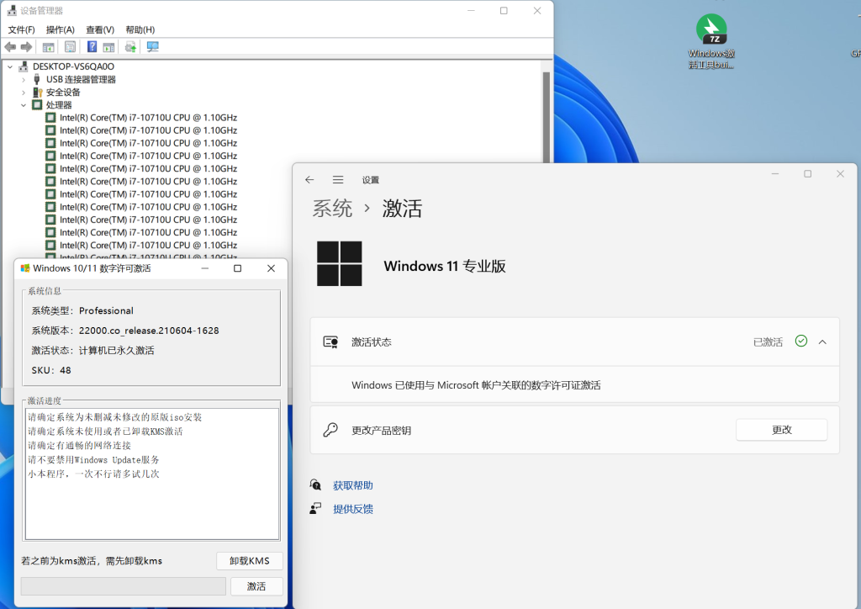Click the 请确定有通畅的网络连接 log line
Viewport: 861px width, 609px height.
[80, 445]
